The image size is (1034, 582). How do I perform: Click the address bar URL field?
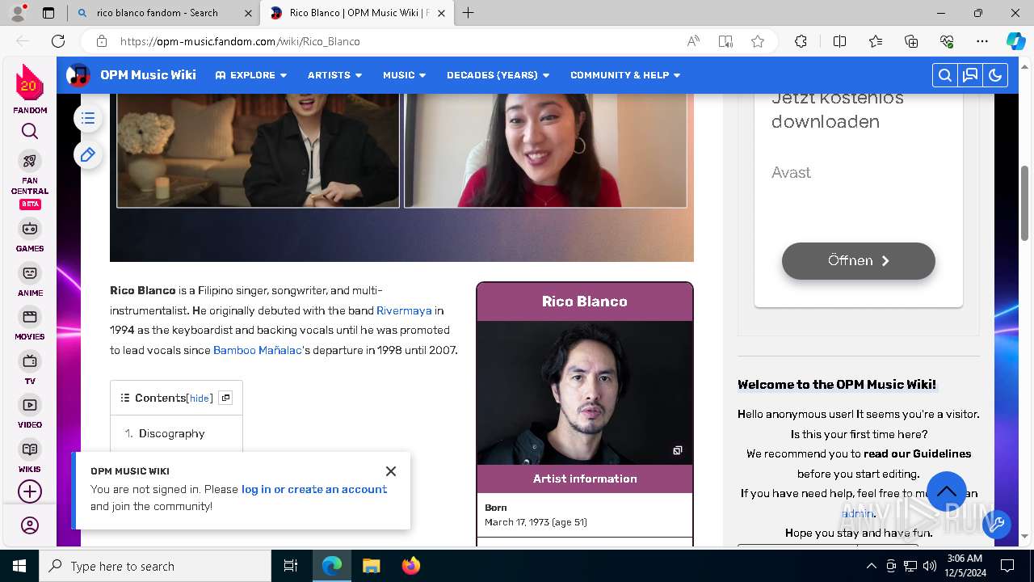pyautogui.click(x=396, y=41)
